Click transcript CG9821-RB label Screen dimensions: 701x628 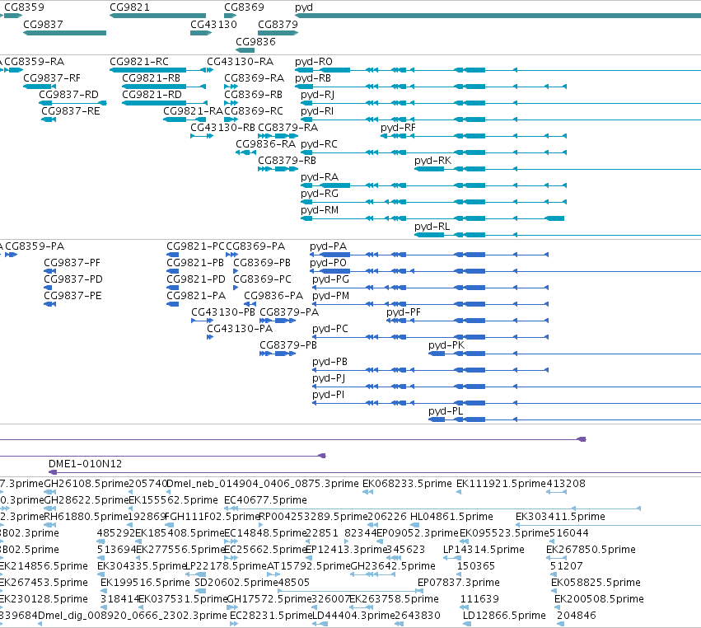pos(151,77)
